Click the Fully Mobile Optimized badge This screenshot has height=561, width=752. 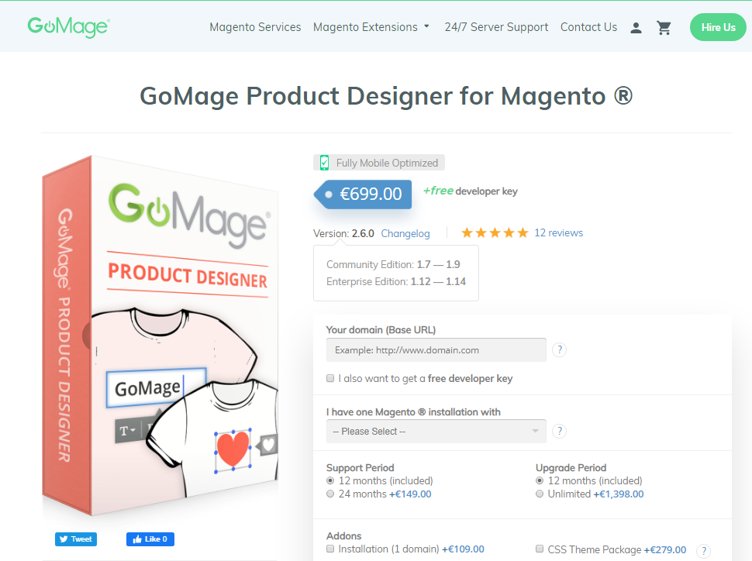point(379,163)
